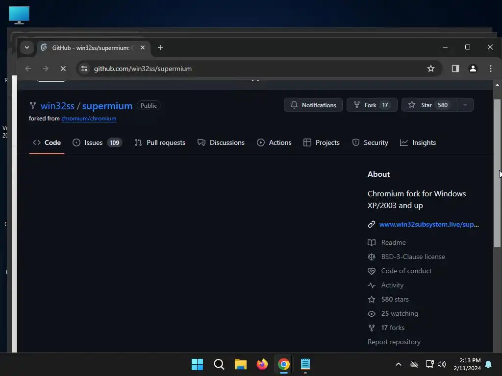Open Windows taskbar Search
The height and width of the screenshot is (376, 502).
point(219,364)
